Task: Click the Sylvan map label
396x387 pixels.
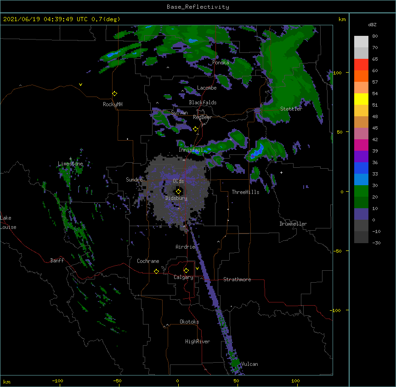Action: pyautogui.click(x=179, y=113)
